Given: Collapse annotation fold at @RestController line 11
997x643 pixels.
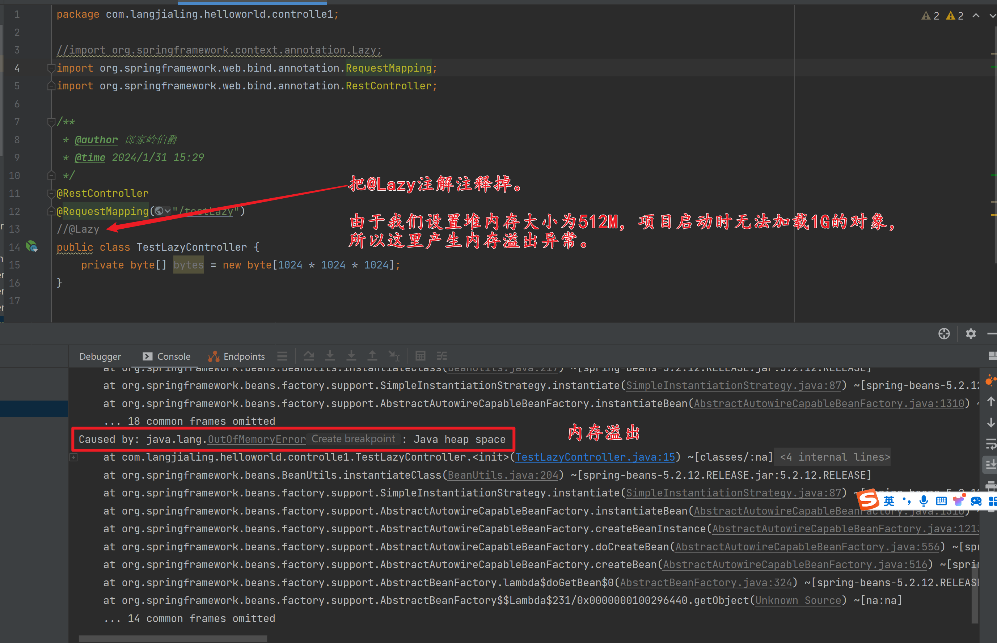Looking at the screenshot, I should [51, 193].
